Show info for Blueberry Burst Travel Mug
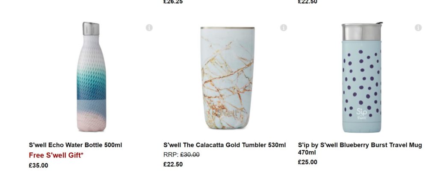The width and height of the screenshot is (438, 175). (x=418, y=28)
